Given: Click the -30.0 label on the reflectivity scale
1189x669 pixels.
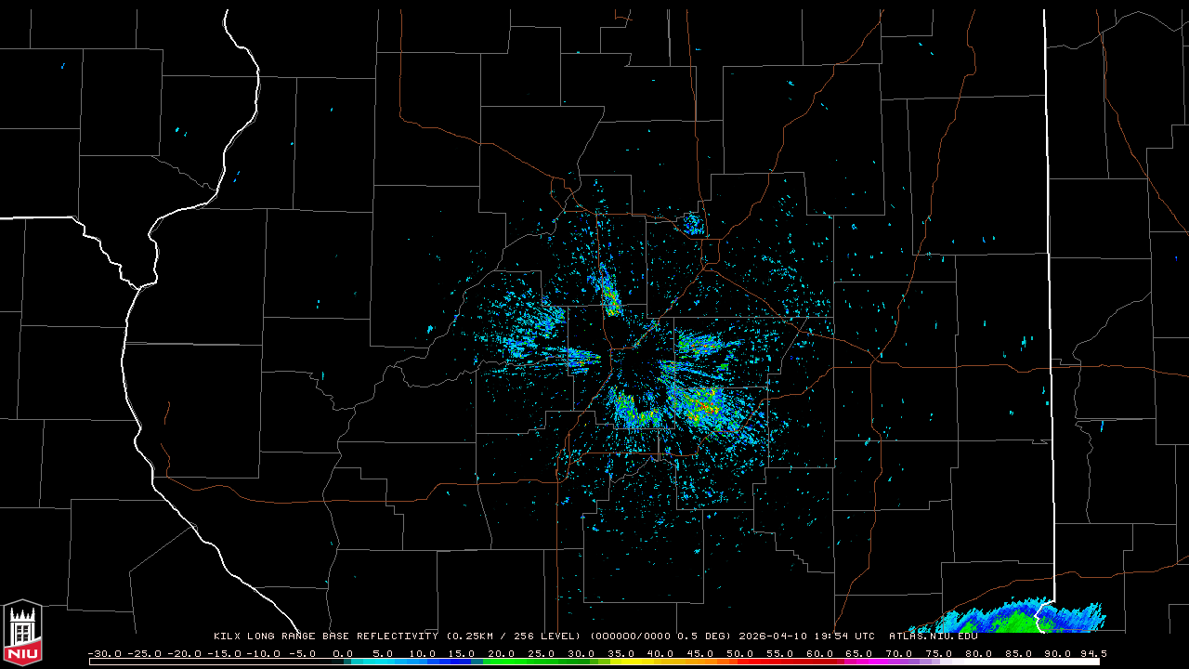Looking at the screenshot, I should coord(104,653).
